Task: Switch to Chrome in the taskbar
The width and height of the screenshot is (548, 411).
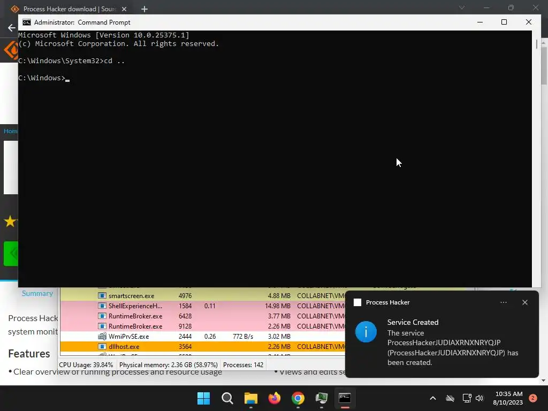Action: 298,398
